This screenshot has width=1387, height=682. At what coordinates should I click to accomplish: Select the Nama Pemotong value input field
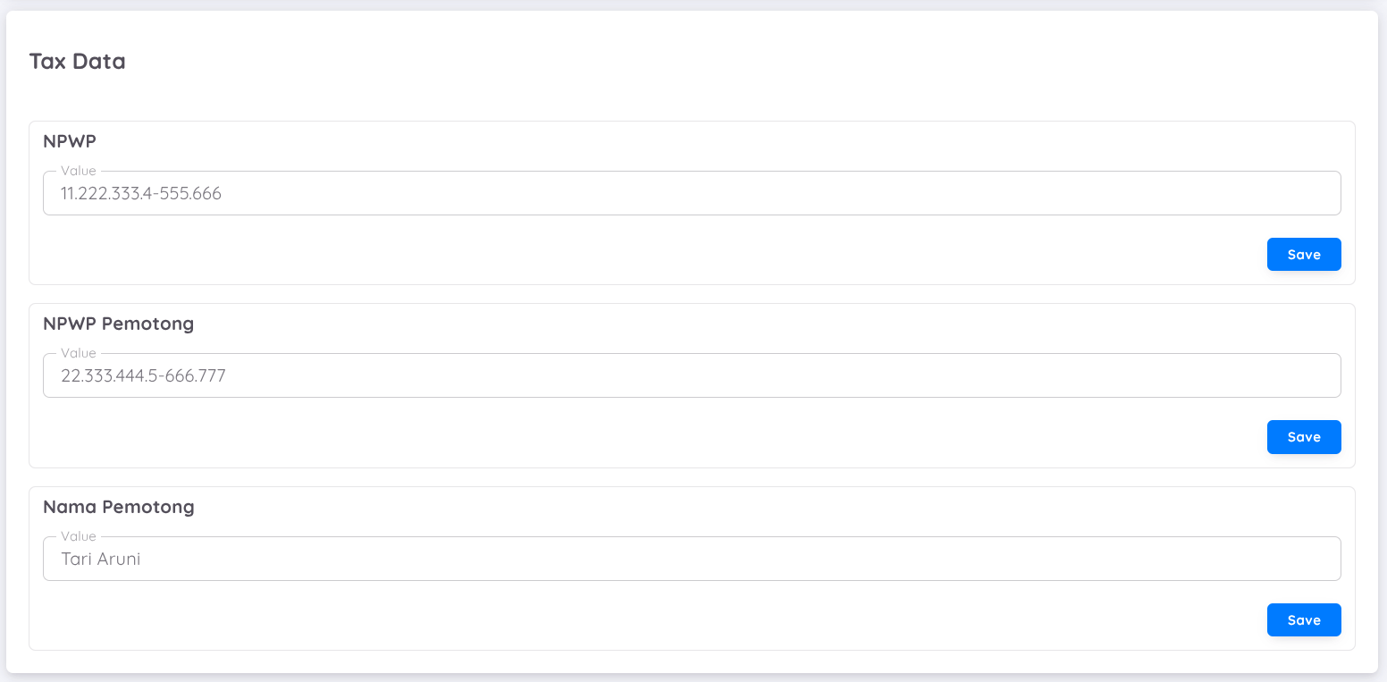point(692,559)
